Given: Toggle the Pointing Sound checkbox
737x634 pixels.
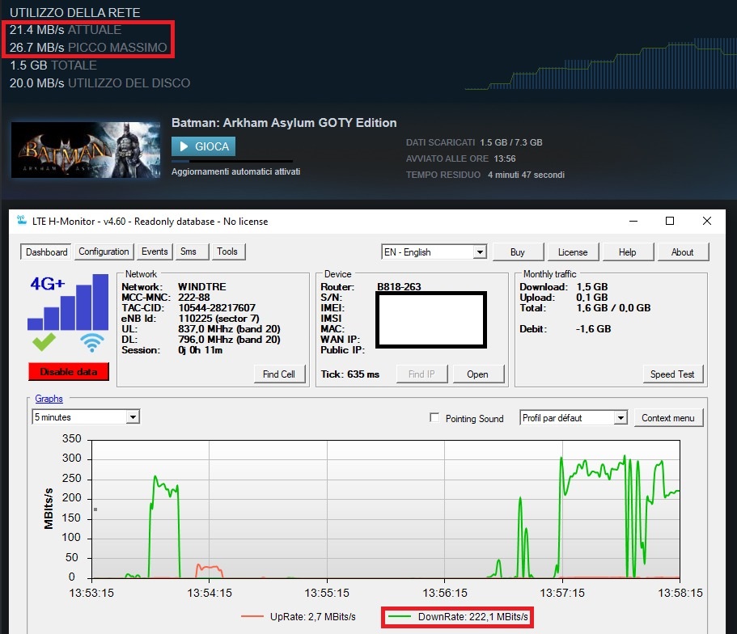Looking at the screenshot, I should 434,417.
